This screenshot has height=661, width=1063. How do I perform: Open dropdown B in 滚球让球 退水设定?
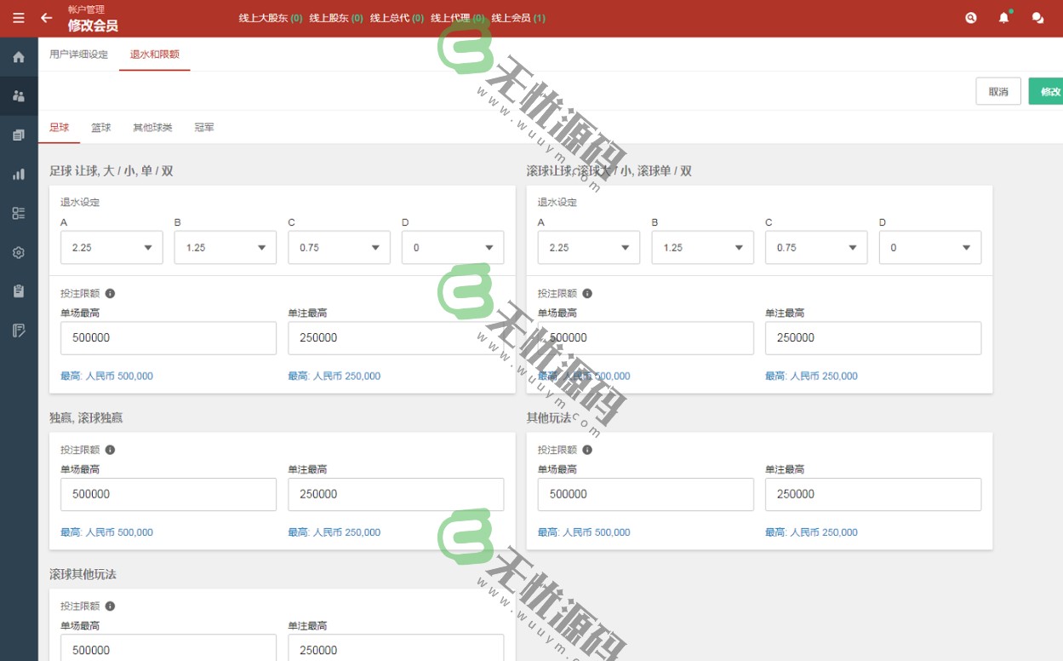click(702, 248)
